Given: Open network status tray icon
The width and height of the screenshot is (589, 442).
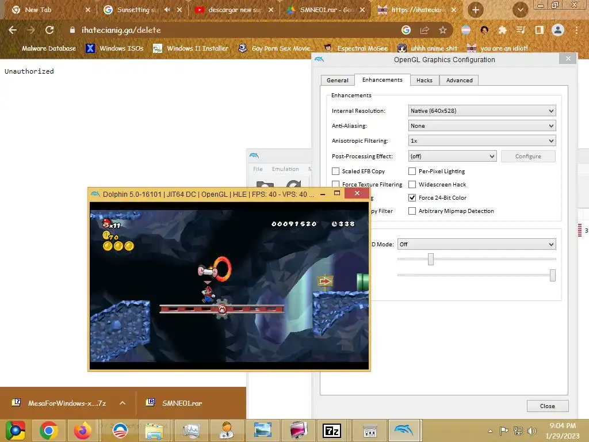Looking at the screenshot, I should 518,430.
